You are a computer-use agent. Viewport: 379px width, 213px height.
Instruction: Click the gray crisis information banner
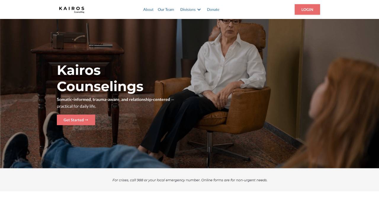[x=189, y=180]
